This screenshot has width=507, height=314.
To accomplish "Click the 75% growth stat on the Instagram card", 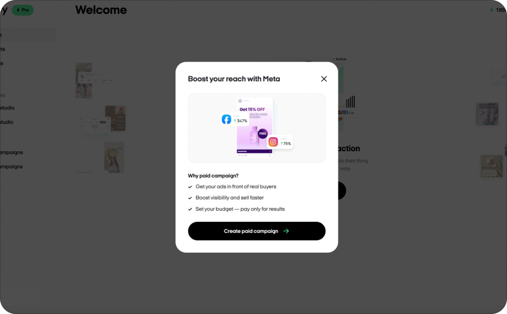I will pyautogui.click(x=286, y=143).
